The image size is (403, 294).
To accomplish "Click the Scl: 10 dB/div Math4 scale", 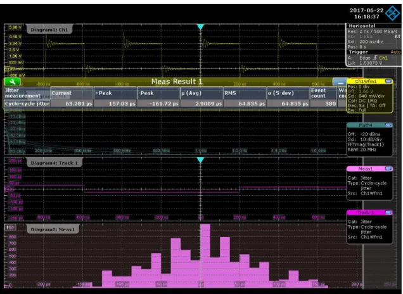I will 365,139.
